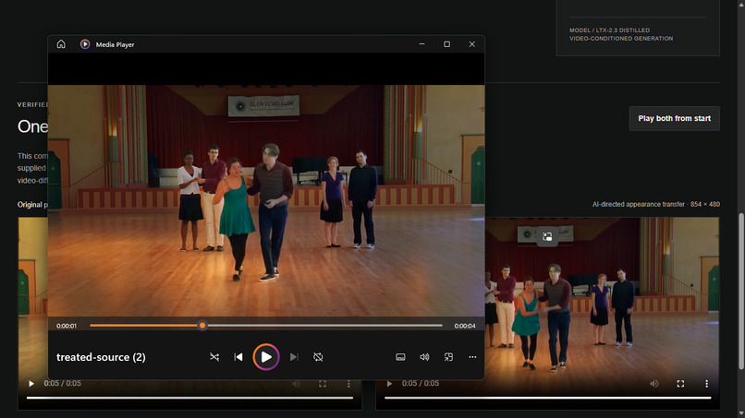
Task: Open left video more options menu
Action: 348,383
